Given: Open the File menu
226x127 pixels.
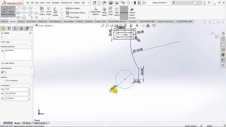Looking at the screenshot, I should (28, 2).
